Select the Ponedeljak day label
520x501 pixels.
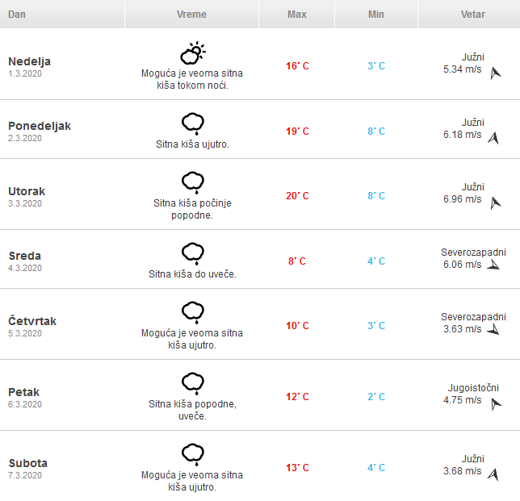tap(40, 126)
